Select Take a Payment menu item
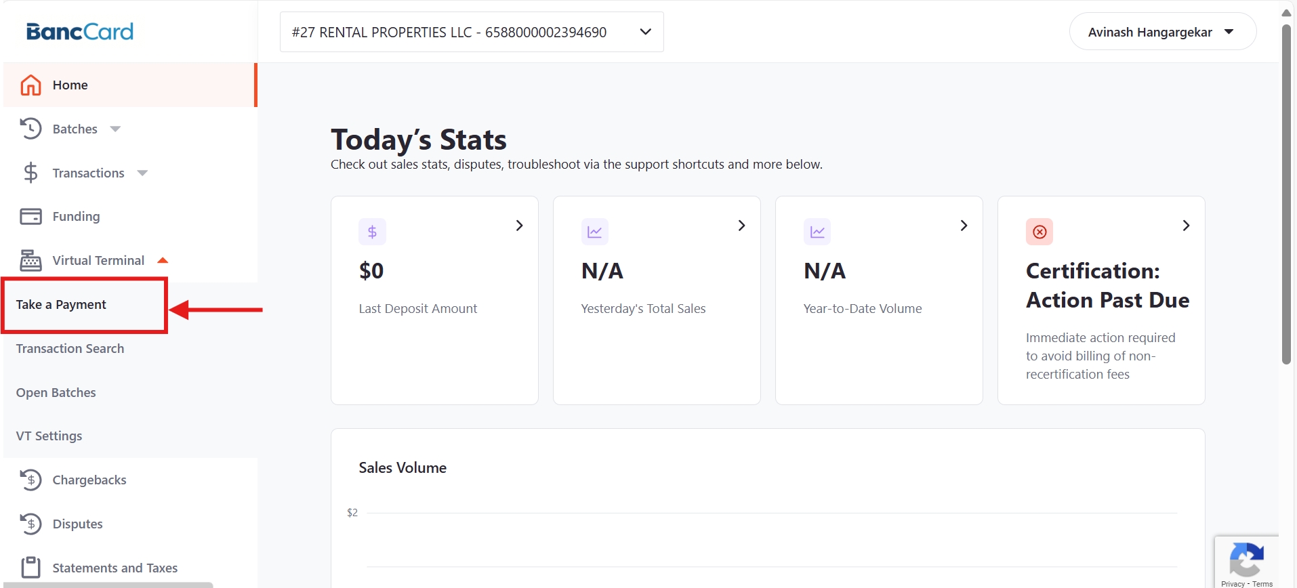This screenshot has width=1297, height=588. (x=61, y=305)
